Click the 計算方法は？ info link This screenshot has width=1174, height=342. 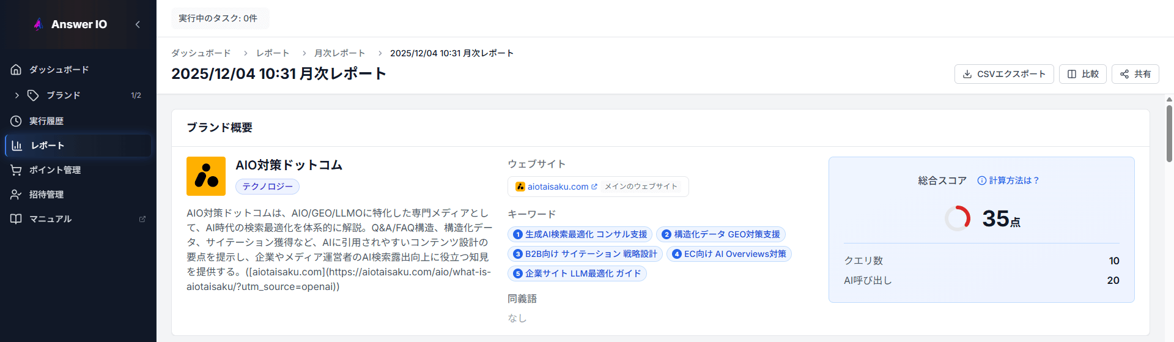[x=1008, y=180]
